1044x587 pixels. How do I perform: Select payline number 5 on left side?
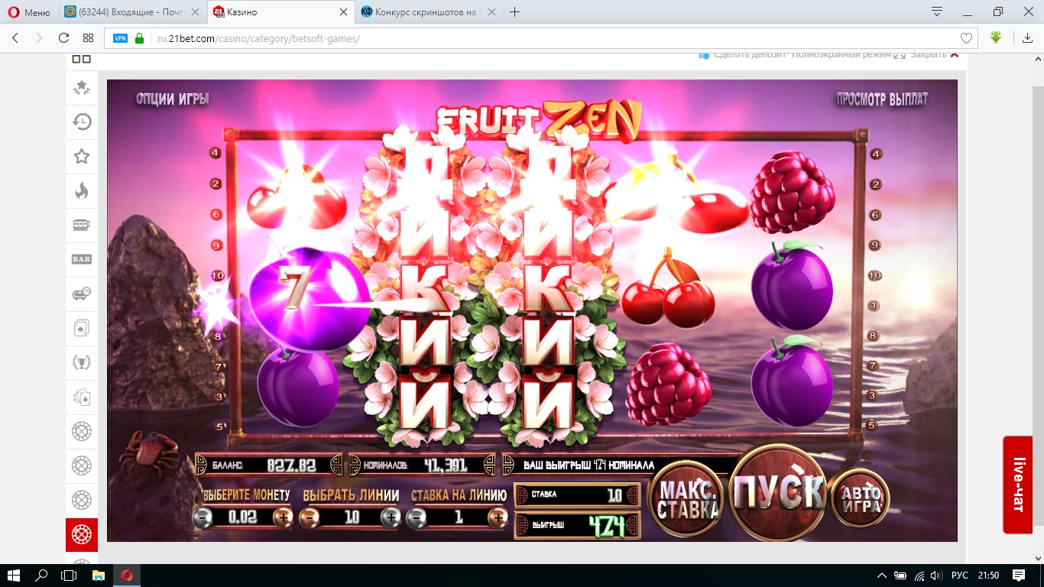click(220, 426)
